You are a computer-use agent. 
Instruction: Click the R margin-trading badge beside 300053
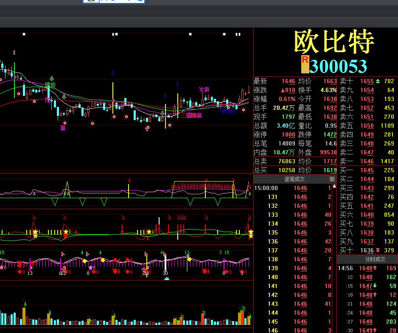coord(305,64)
